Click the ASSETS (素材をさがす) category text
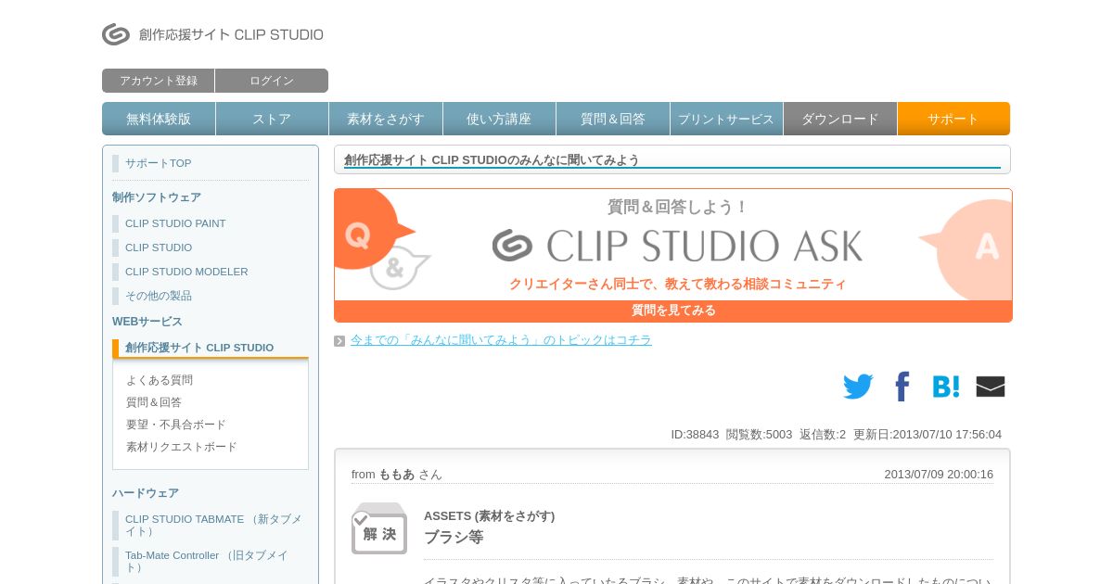 click(x=489, y=515)
